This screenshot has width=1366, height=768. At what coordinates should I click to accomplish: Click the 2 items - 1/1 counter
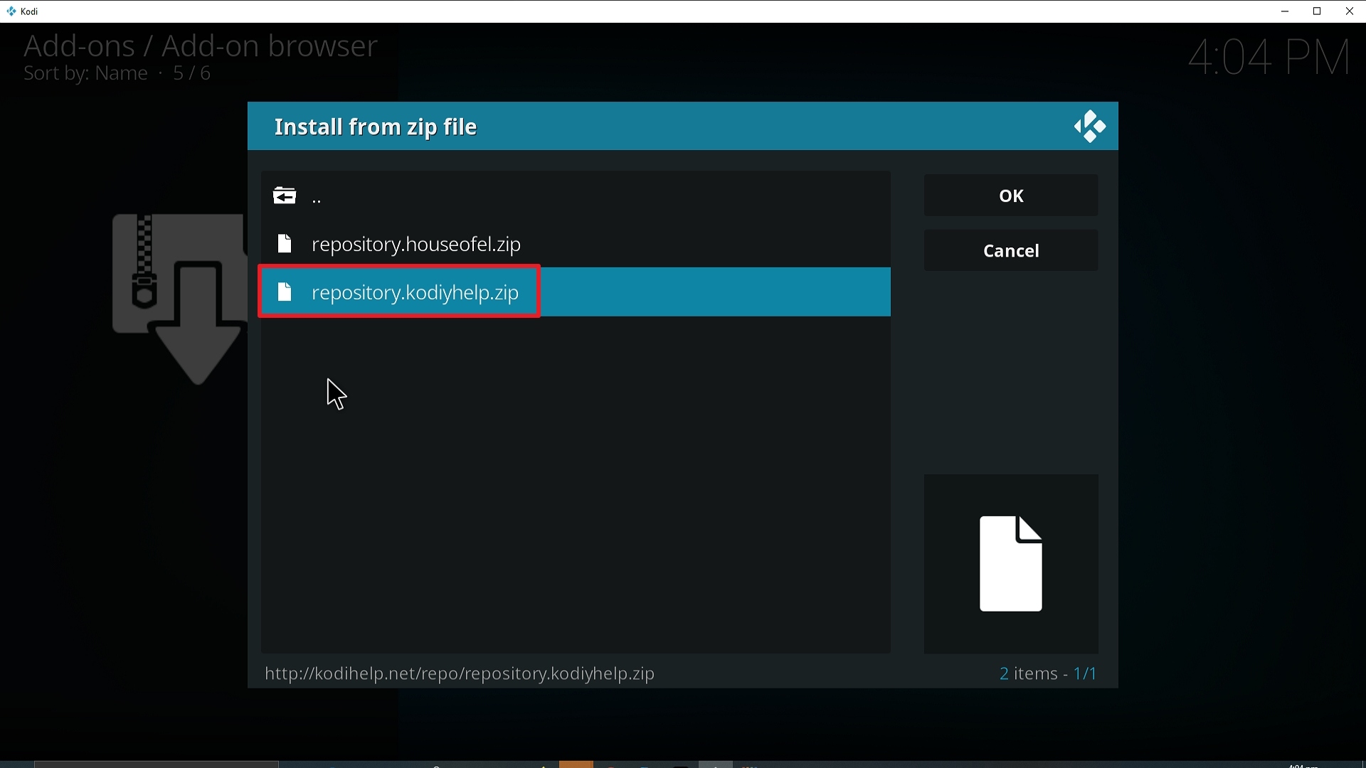coord(1049,674)
